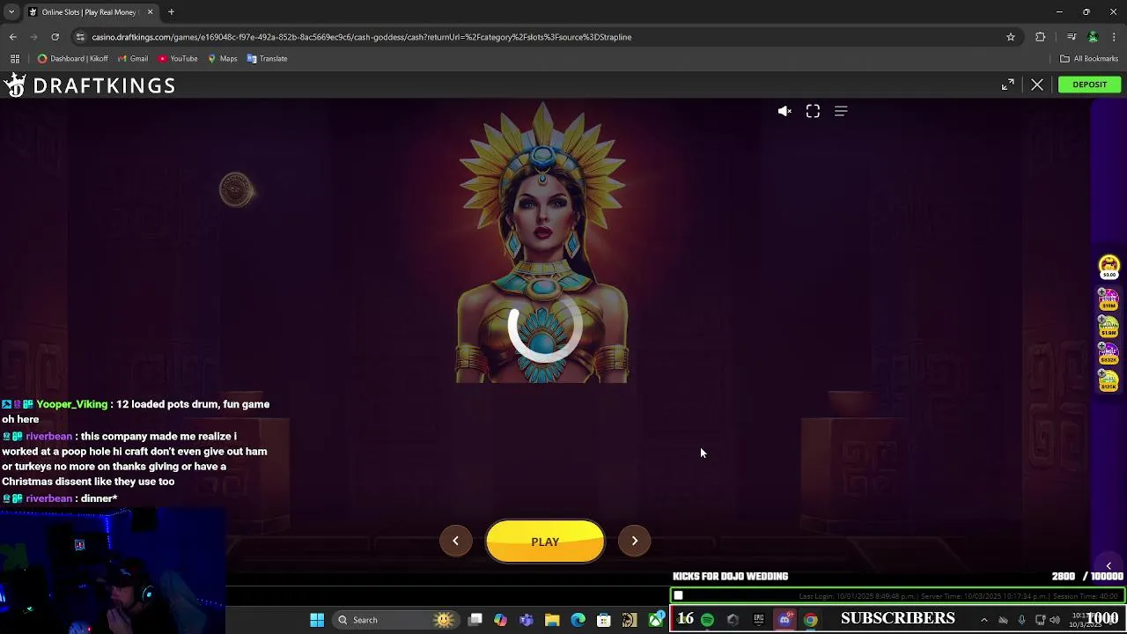The width and height of the screenshot is (1127, 634).
Task: Click the yellow PLAY button
Action: pyautogui.click(x=545, y=542)
